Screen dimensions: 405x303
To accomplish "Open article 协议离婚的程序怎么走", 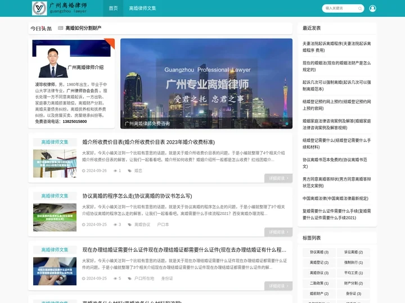I will 137,196.
